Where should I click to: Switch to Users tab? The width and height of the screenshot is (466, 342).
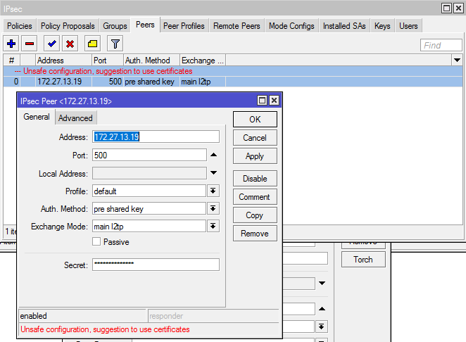pos(408,26)
